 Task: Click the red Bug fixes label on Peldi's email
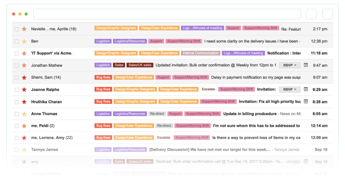click(103, 126)
